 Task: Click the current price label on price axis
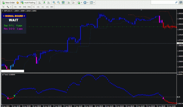pyautogui.click(x=180, y=43)
